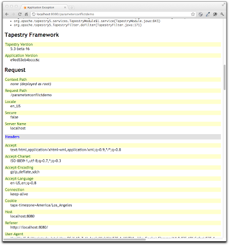
Task: Click the /parameterconflictdemo request path value
Action: [x=31, y=95]
